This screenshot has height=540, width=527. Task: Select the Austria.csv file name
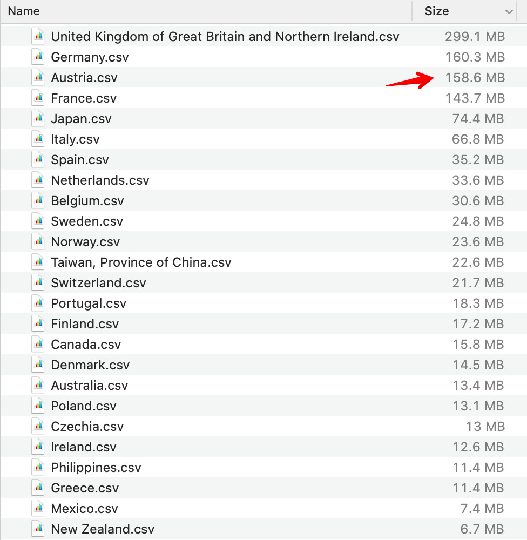click(x=84, y=77)
